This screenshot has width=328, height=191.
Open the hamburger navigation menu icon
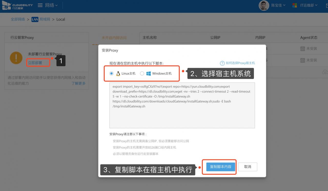40,5
